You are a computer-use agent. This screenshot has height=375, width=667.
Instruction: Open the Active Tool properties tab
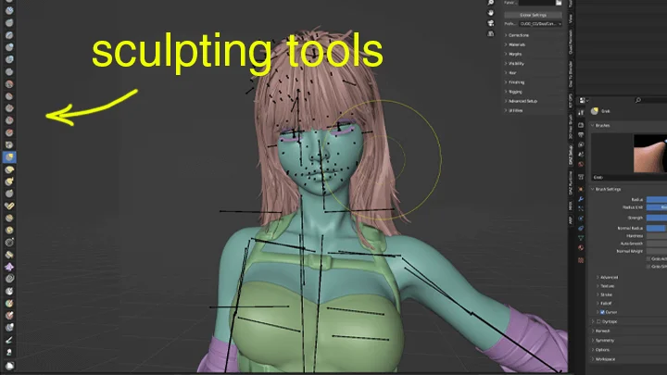(581, 112)
